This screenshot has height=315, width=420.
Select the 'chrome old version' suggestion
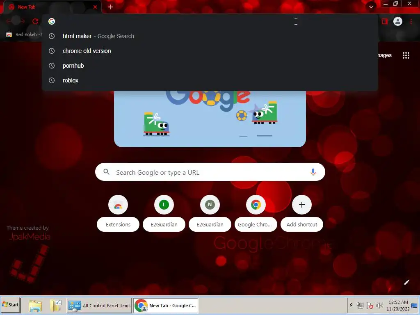point(210,51)
